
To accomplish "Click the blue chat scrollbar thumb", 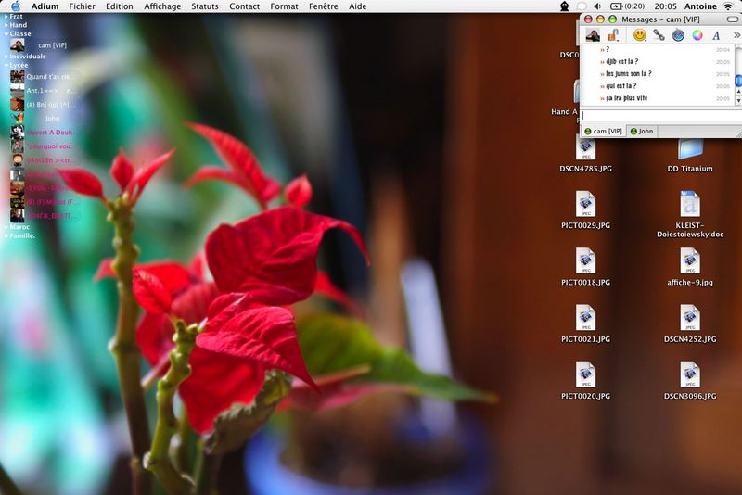I will (x=738, y=81).
